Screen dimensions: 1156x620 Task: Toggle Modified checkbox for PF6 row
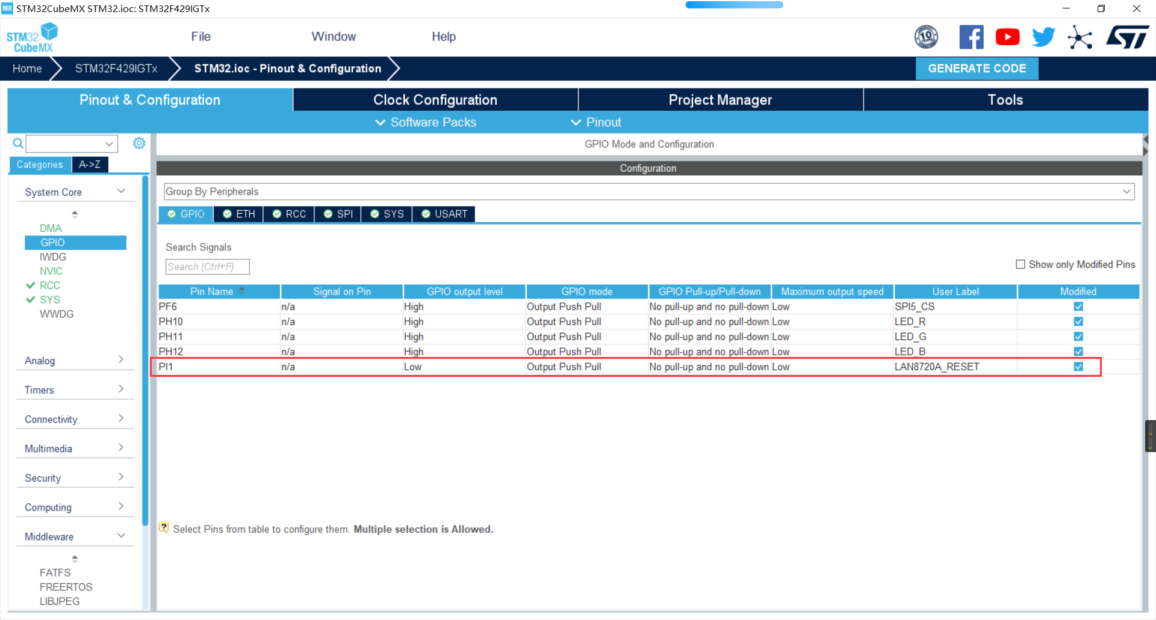[1078, 306]
